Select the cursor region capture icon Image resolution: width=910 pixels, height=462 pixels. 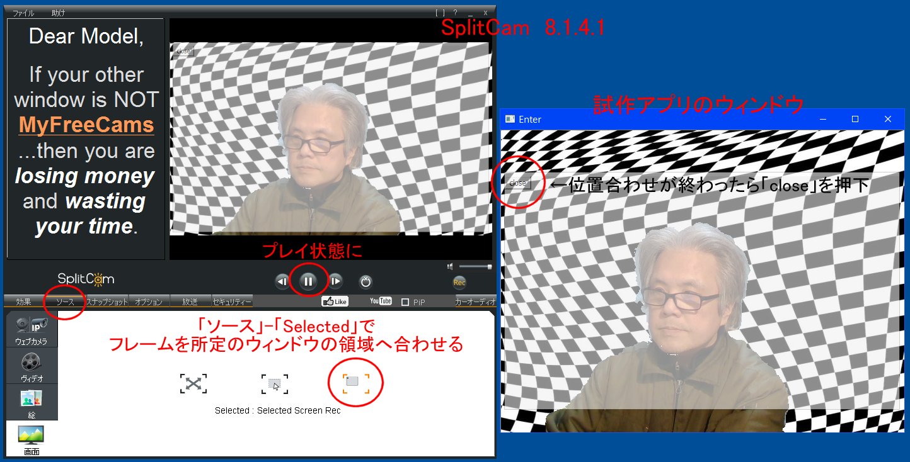click(275, 383)
